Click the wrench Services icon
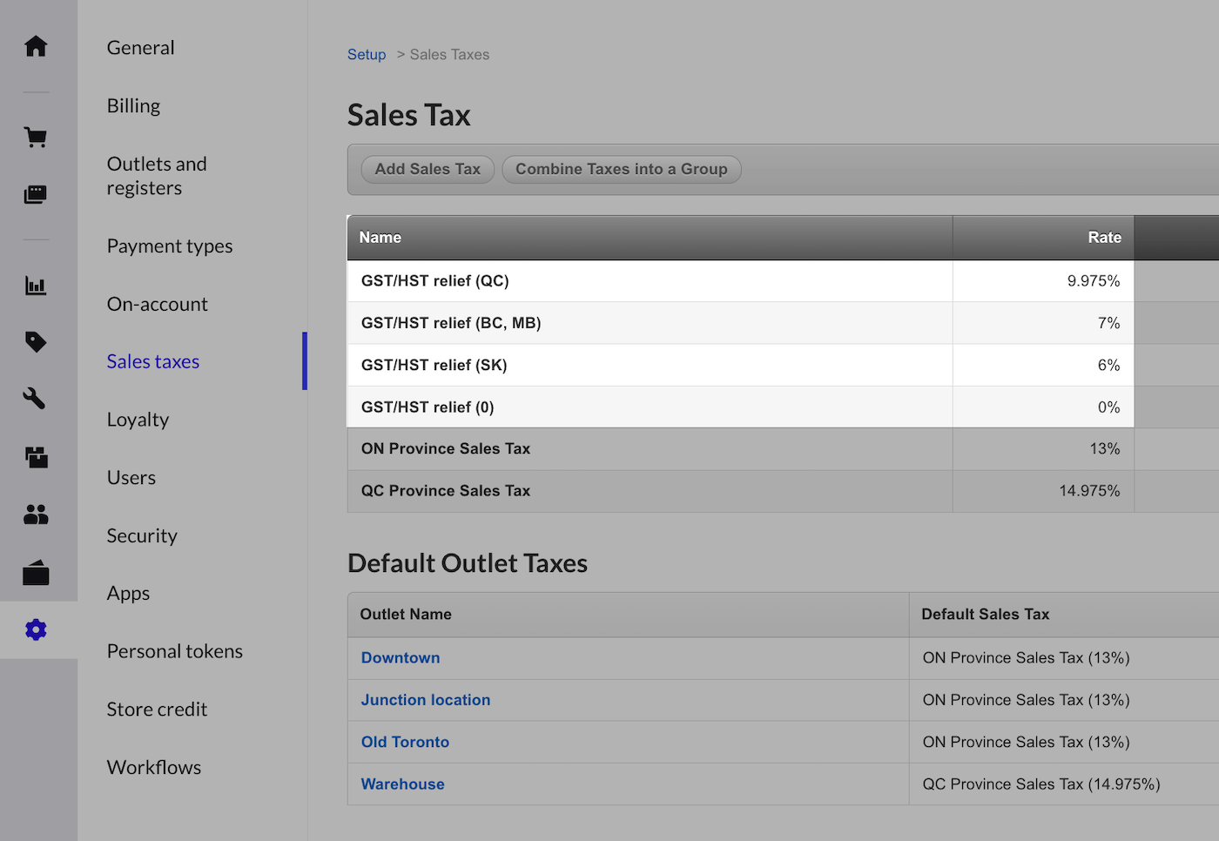Image resolution: width=1219 pixels, height=841 pixels. click(36, 399)
